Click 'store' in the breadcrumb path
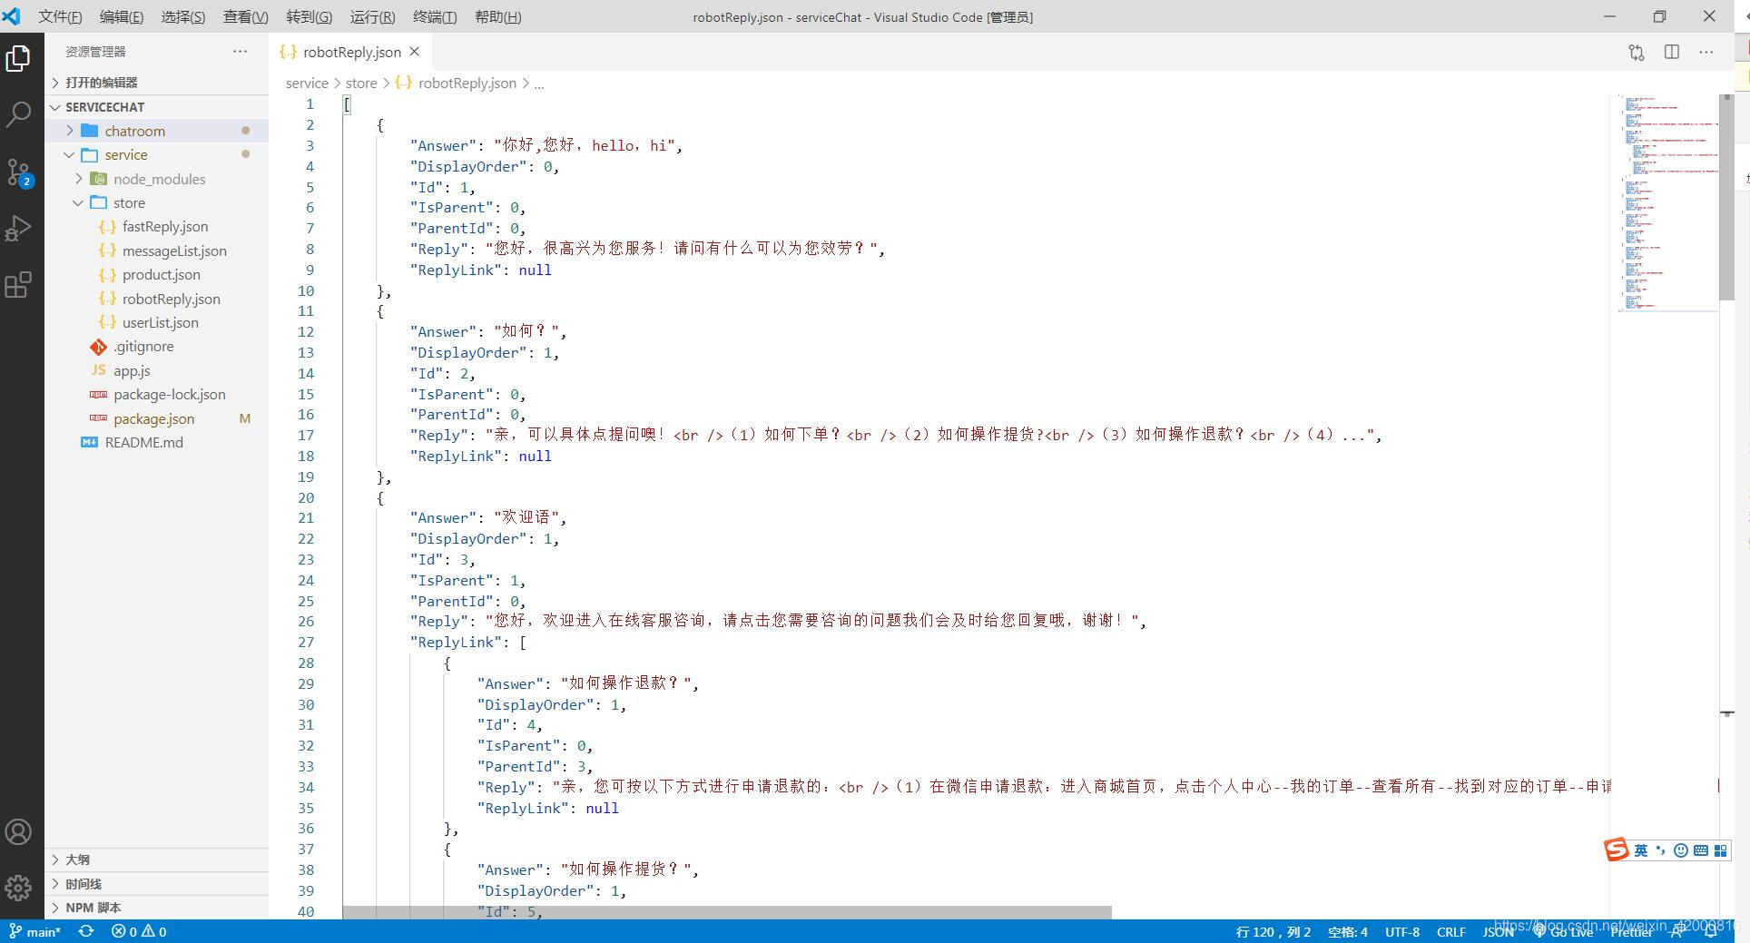 (361, 83)
